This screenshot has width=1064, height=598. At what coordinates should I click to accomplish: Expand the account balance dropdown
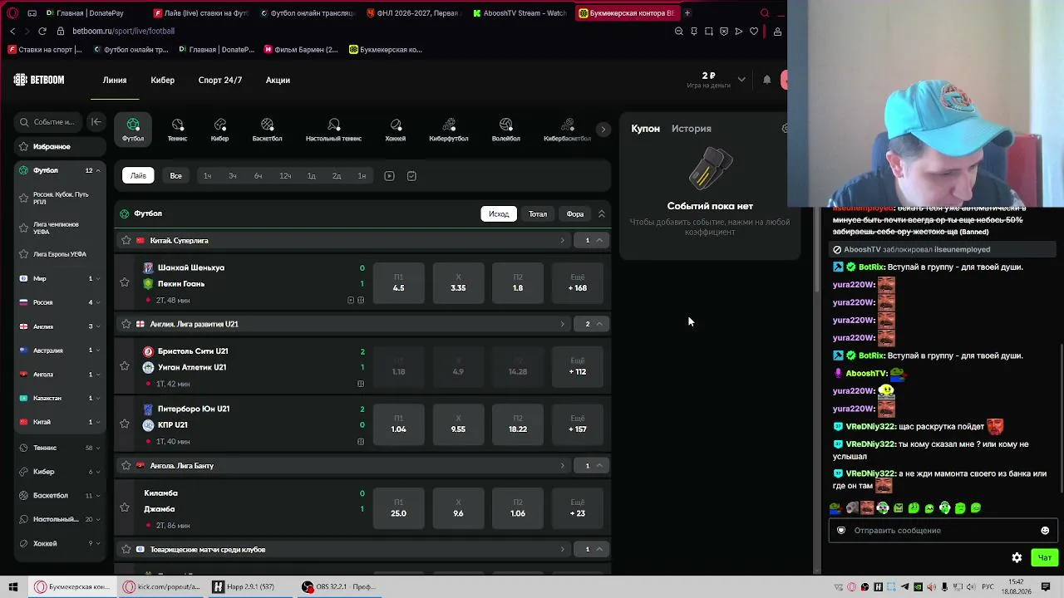(741, 80)
